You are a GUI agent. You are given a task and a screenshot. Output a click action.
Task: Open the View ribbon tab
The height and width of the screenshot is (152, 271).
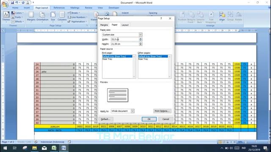[x=100, y=8]
